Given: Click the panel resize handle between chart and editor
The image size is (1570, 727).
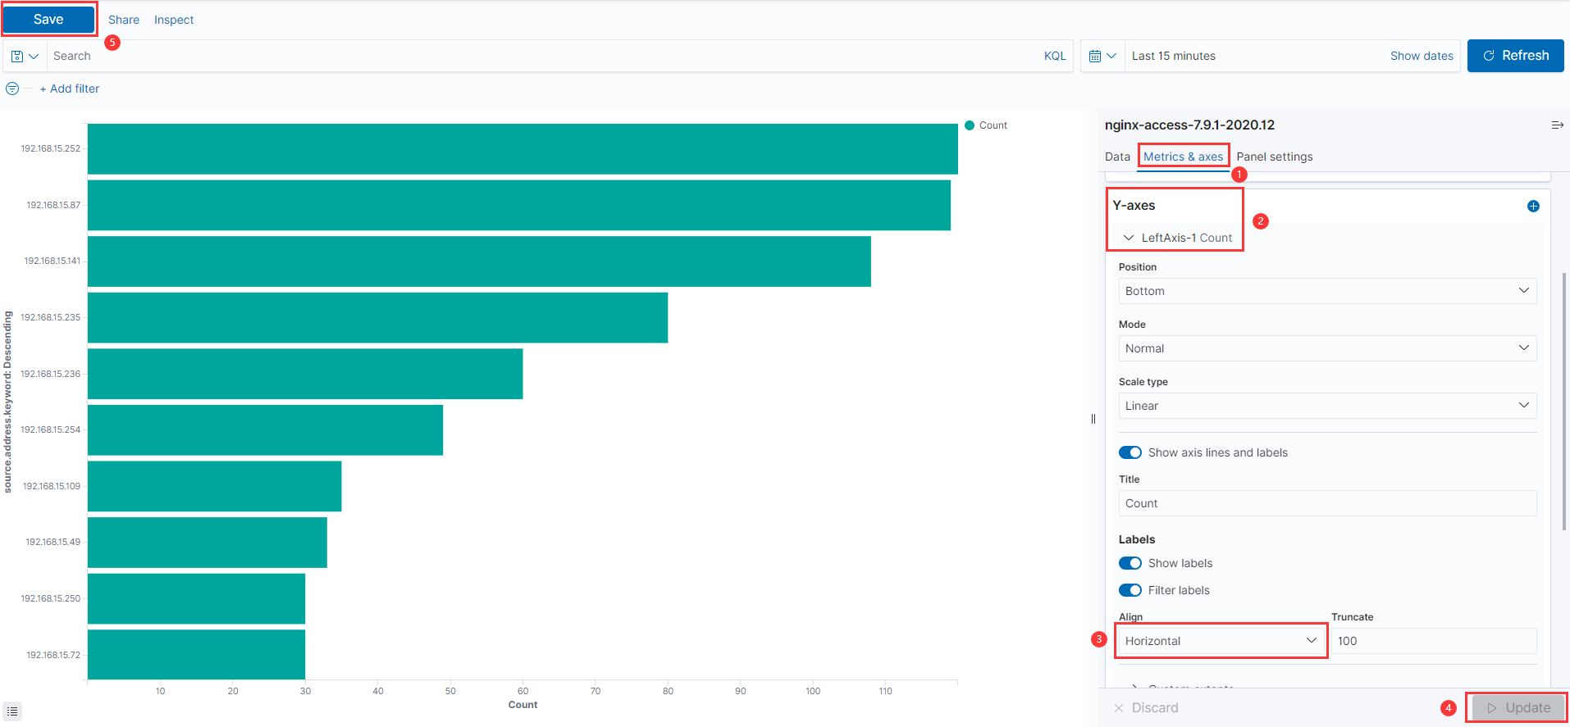Looking at the screenshot, I should click(1093, 419).
